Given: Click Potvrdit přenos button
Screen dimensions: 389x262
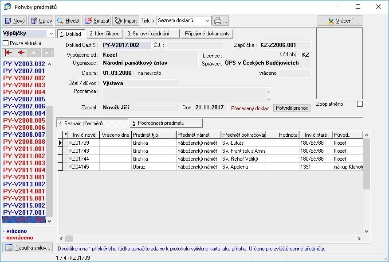Looking at the screenshot, I should tap(292, 108).
